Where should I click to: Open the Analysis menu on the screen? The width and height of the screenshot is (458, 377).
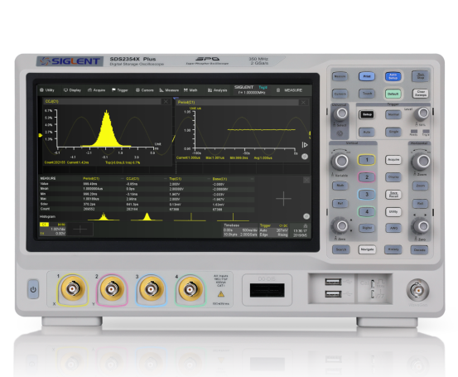point(217,90)
